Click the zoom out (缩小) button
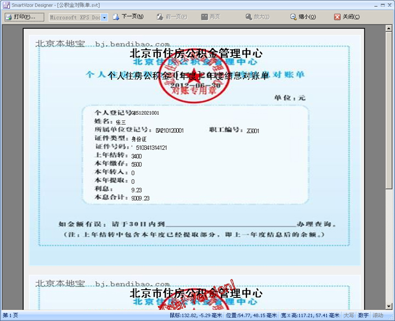 coord(303,17)
